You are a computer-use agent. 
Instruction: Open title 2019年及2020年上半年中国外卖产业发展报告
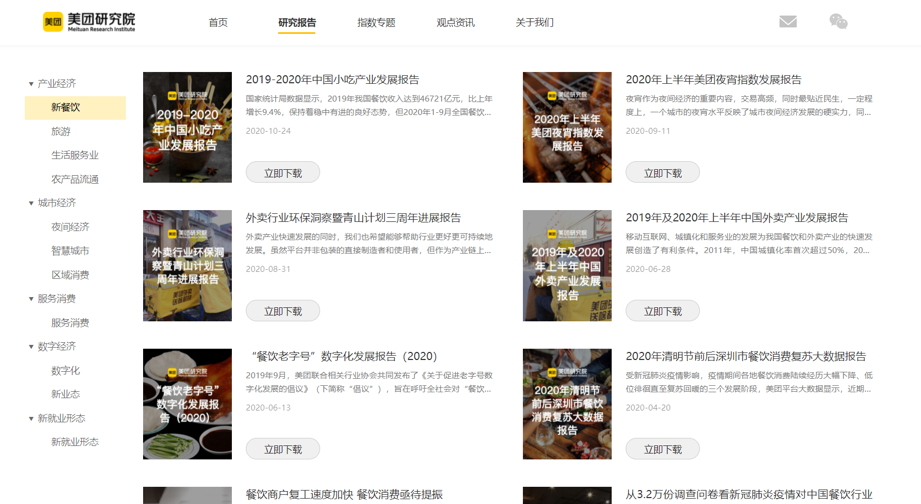737,218
